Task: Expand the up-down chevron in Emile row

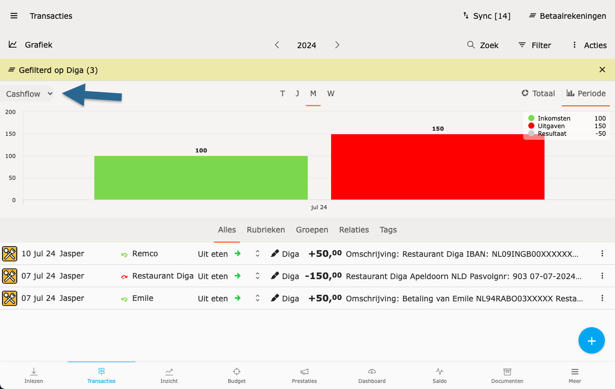Action: pos(258,298)
